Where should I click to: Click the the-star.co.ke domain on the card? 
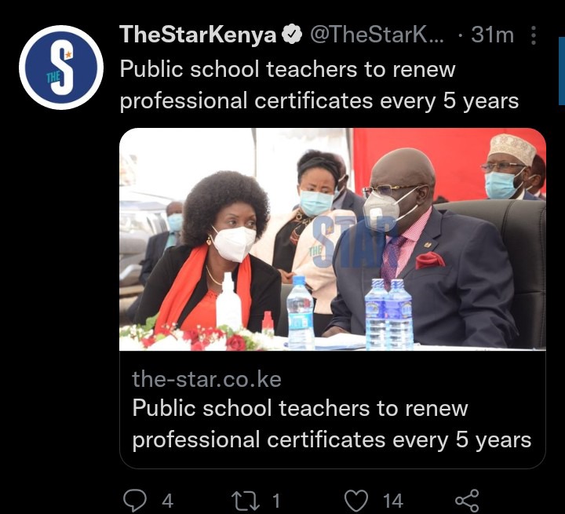tap(206, 379)
